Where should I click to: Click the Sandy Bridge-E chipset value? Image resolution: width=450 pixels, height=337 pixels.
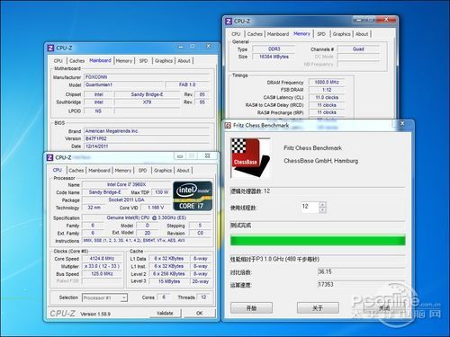(147, 94)
